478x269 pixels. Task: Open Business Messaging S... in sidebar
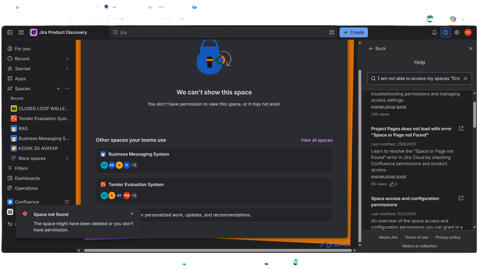(x=40, y=138)
